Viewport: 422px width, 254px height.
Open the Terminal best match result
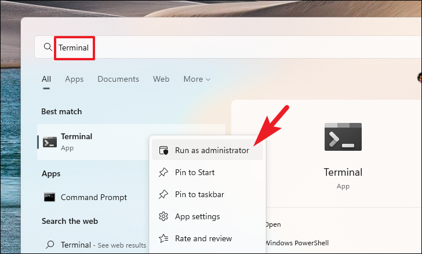pos(93,142)
